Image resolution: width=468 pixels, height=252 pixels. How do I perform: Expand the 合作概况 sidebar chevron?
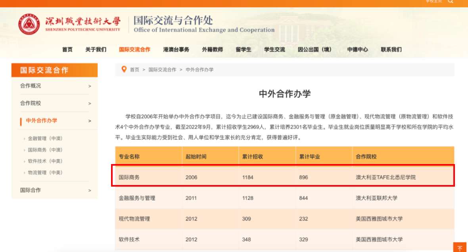coord(90,86)
